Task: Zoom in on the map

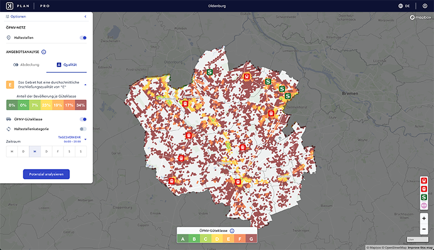Action: coord(424,218)
